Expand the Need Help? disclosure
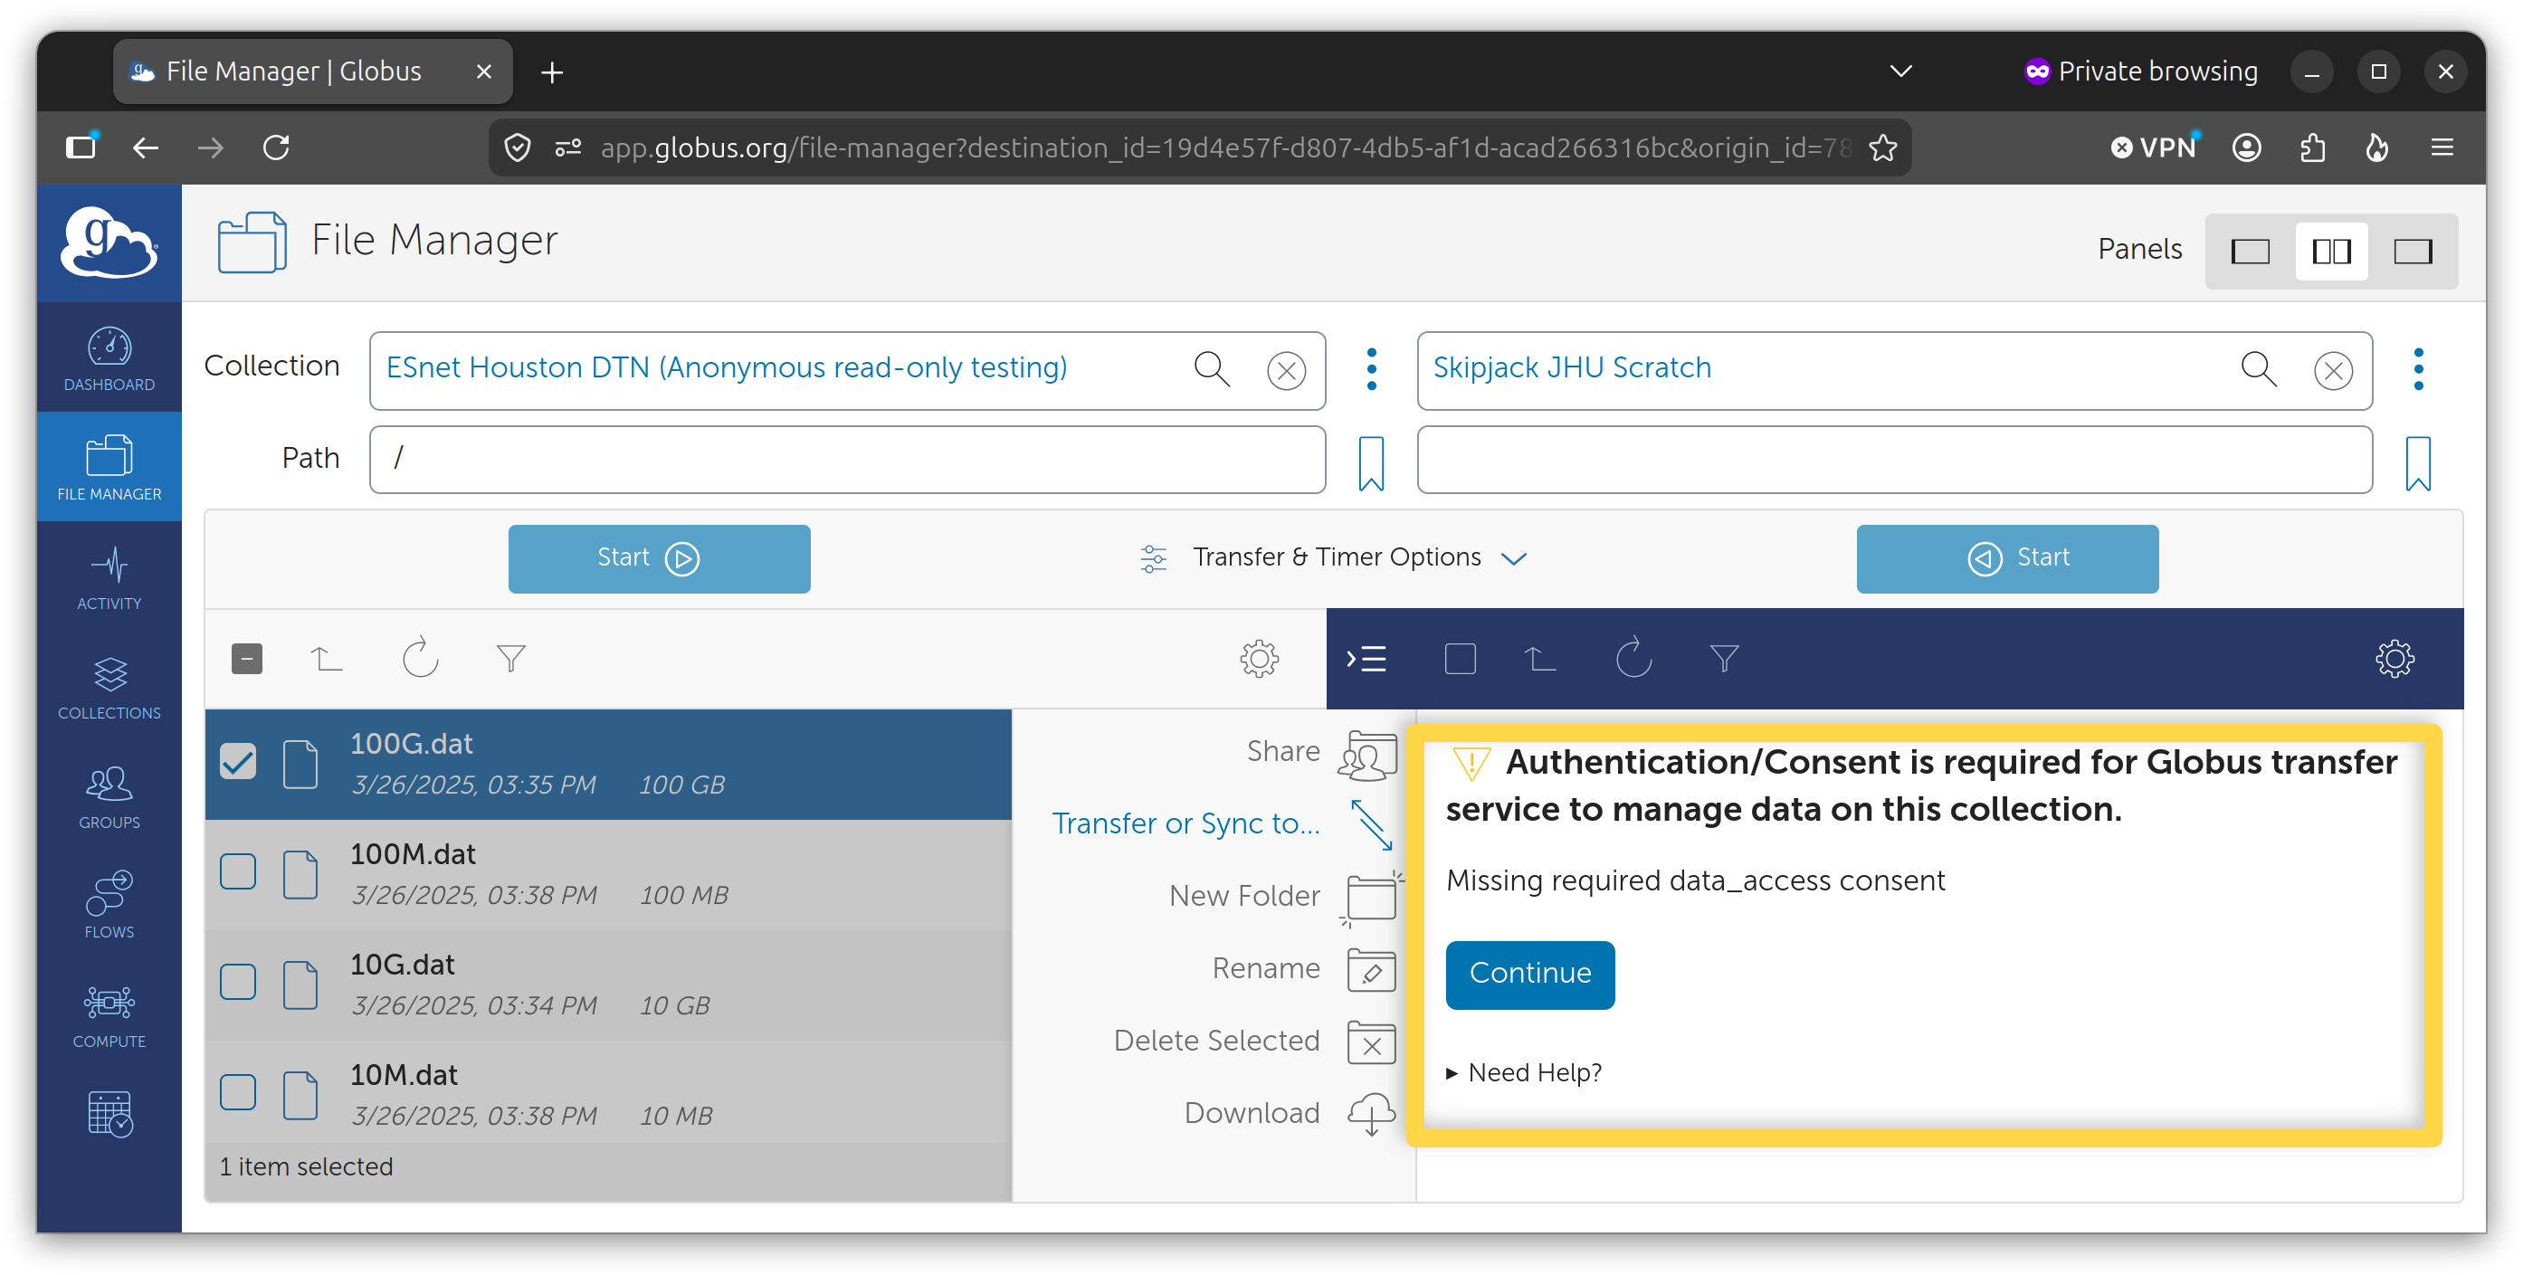The width and height of the screenshot is (2523, 1275). 1524,1072
